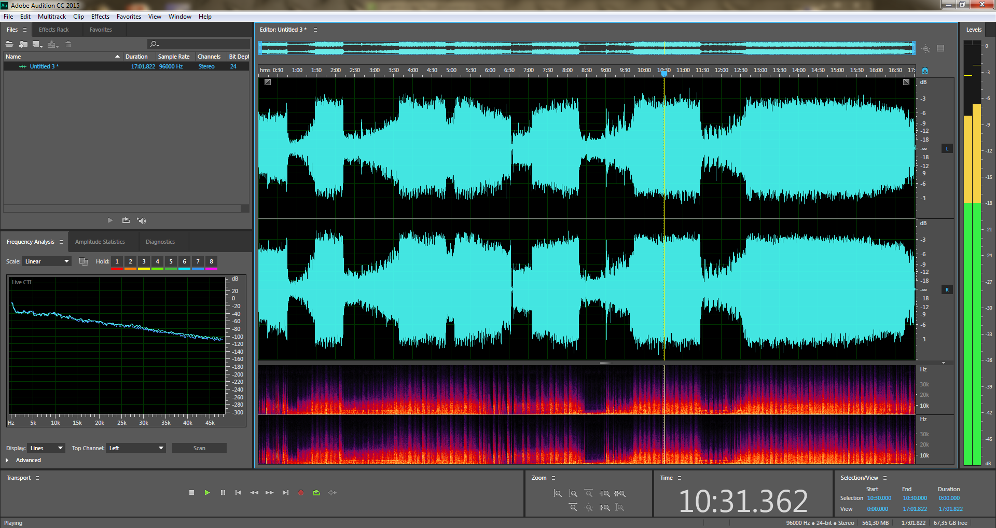The image size is (996, 528).
Task: Click the Auto-play speaker icon in Files panel
Action: [141, 220]
